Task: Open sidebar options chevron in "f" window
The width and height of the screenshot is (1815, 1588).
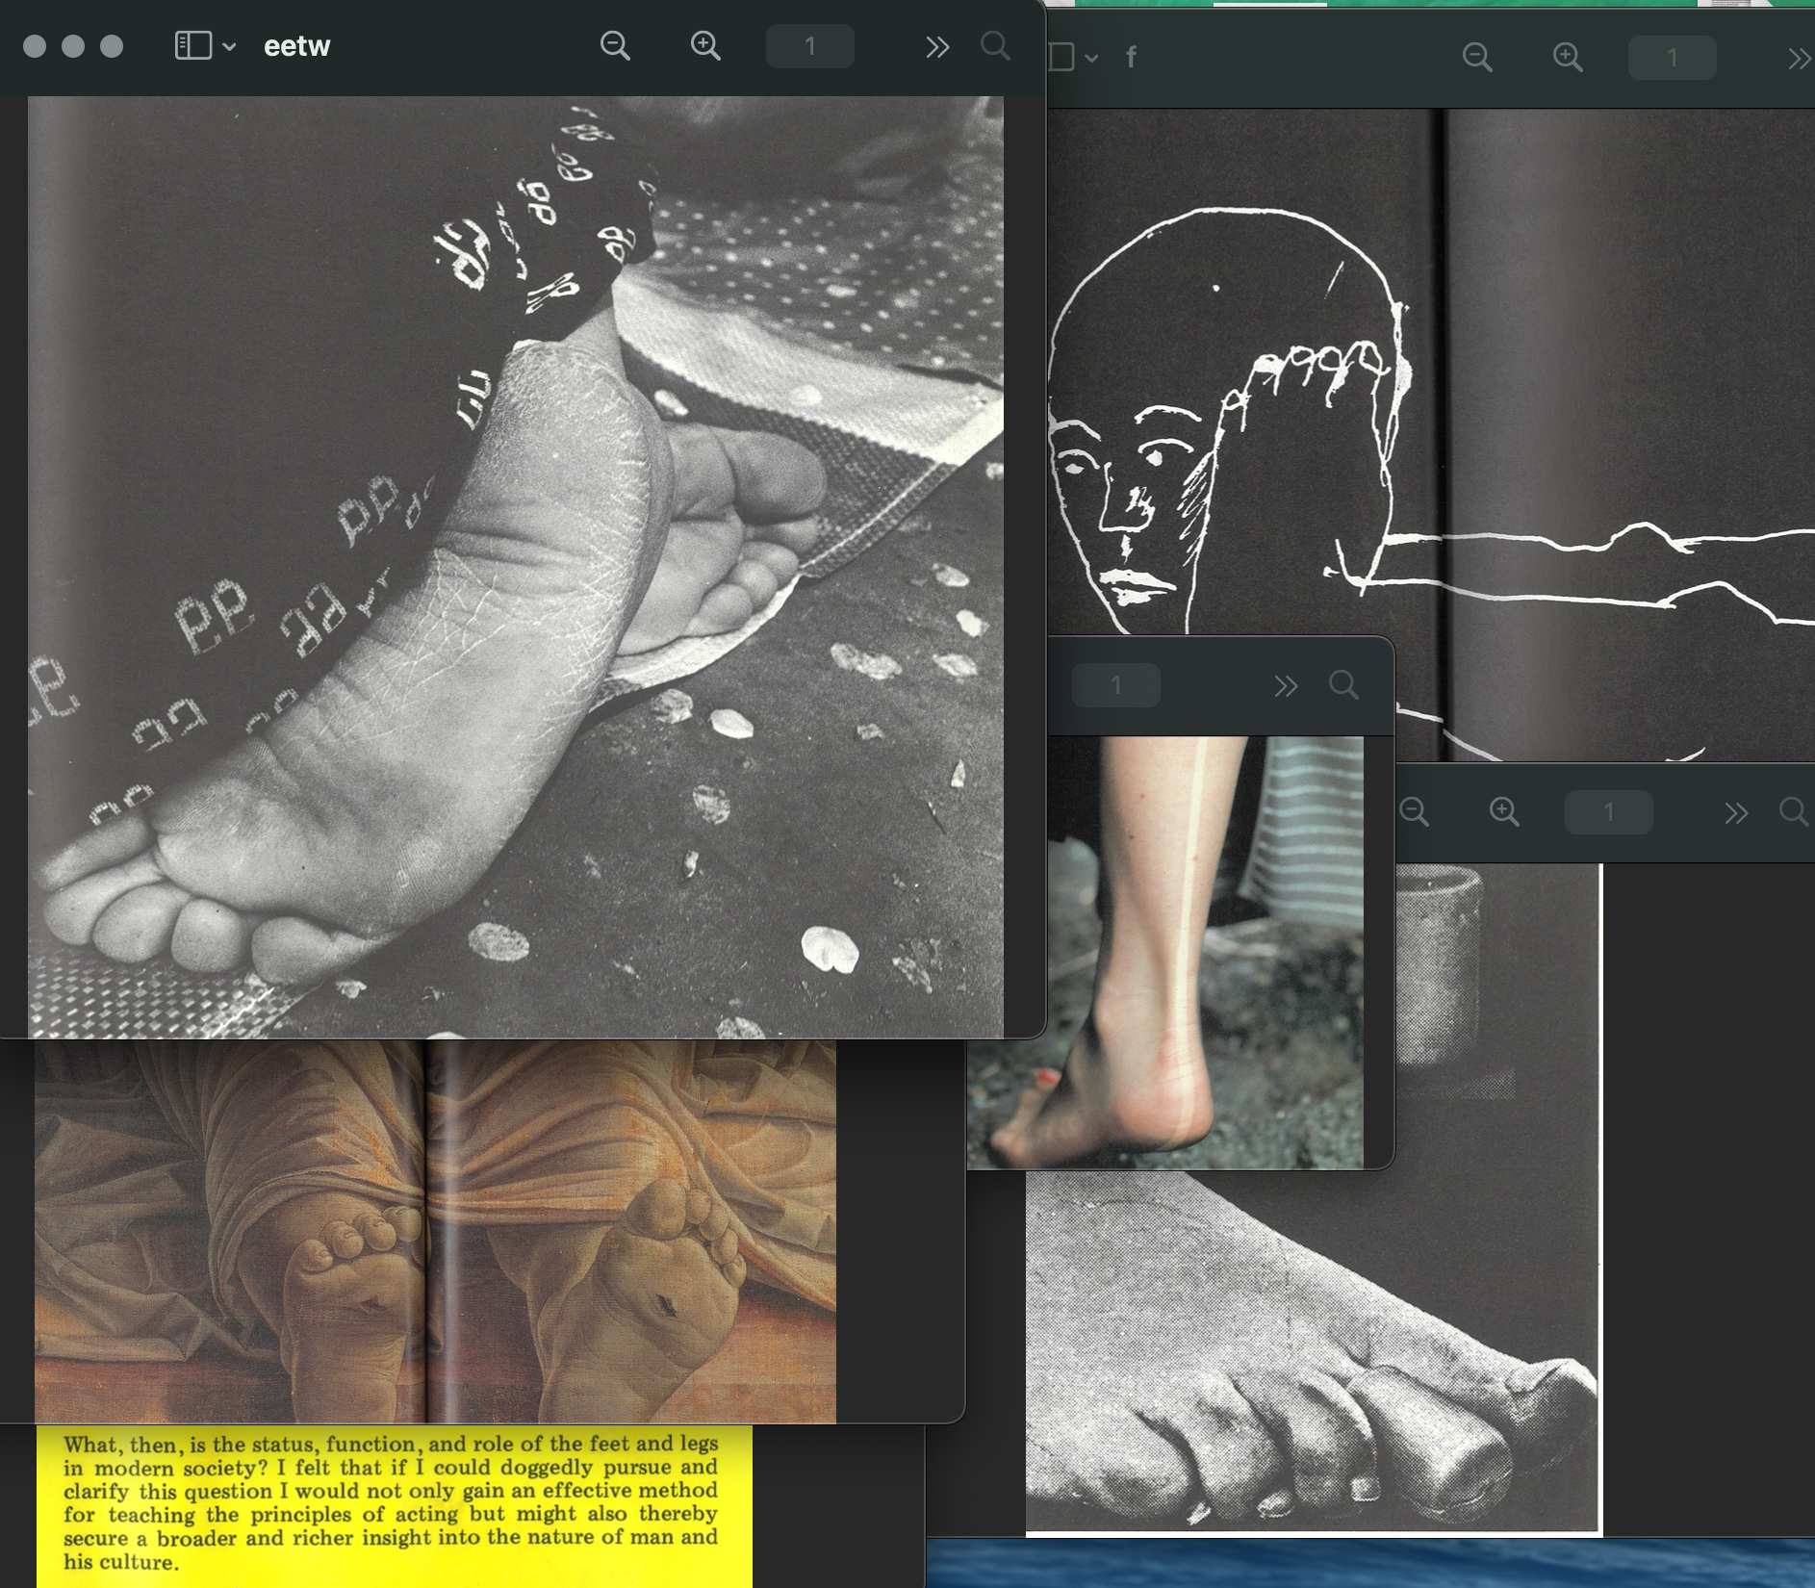Action: [1091, 58]
